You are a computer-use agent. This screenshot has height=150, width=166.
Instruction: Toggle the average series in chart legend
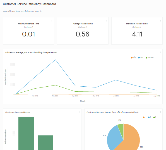(x=150, y=57)
